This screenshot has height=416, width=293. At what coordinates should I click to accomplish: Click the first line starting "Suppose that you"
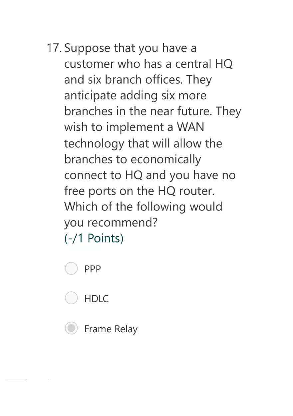pyautogui.click(x=131, y=49)
